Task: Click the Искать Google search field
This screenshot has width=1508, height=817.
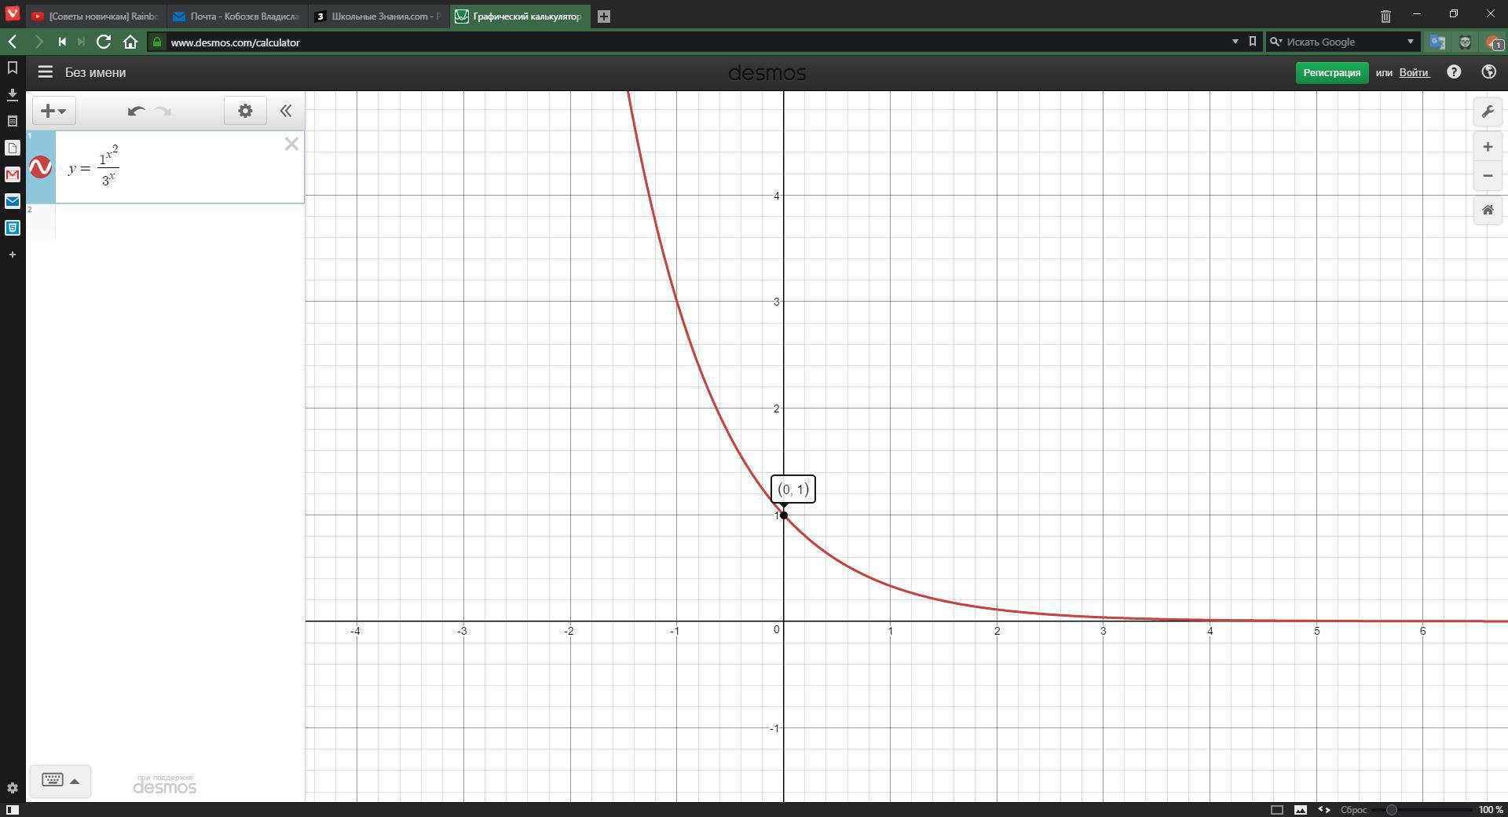Action: [1343, 42]
